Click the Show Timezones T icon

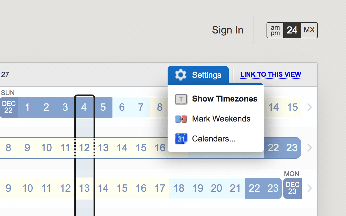(x=181, y=99)
